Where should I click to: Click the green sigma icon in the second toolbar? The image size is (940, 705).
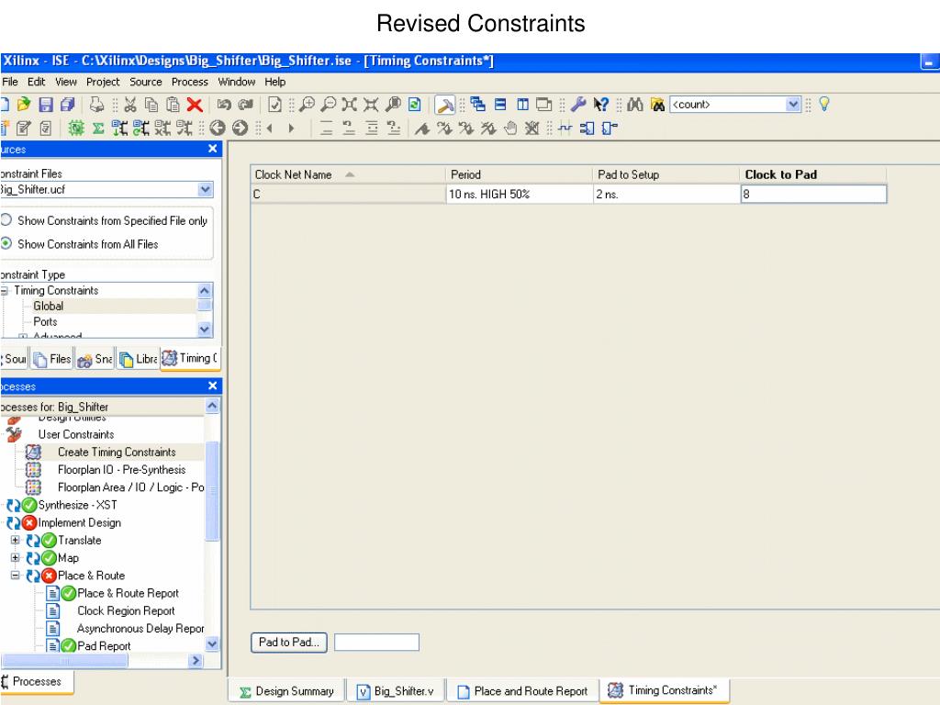[98, 129]
